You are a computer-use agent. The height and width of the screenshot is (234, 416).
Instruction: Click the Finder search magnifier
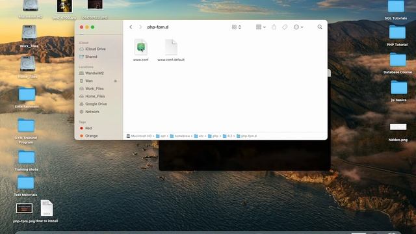click(x=320, y=27)
